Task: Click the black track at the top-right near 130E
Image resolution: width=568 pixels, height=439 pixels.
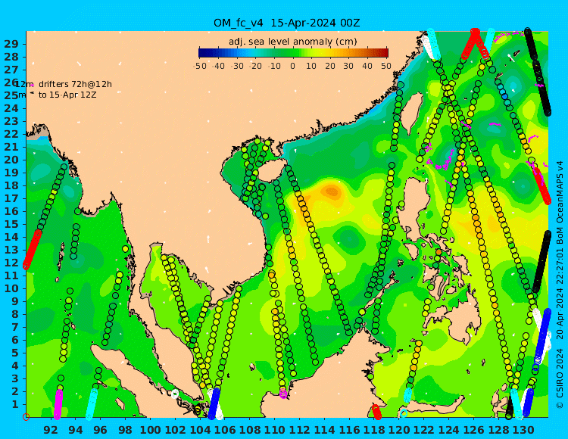Action: point(538,72)
